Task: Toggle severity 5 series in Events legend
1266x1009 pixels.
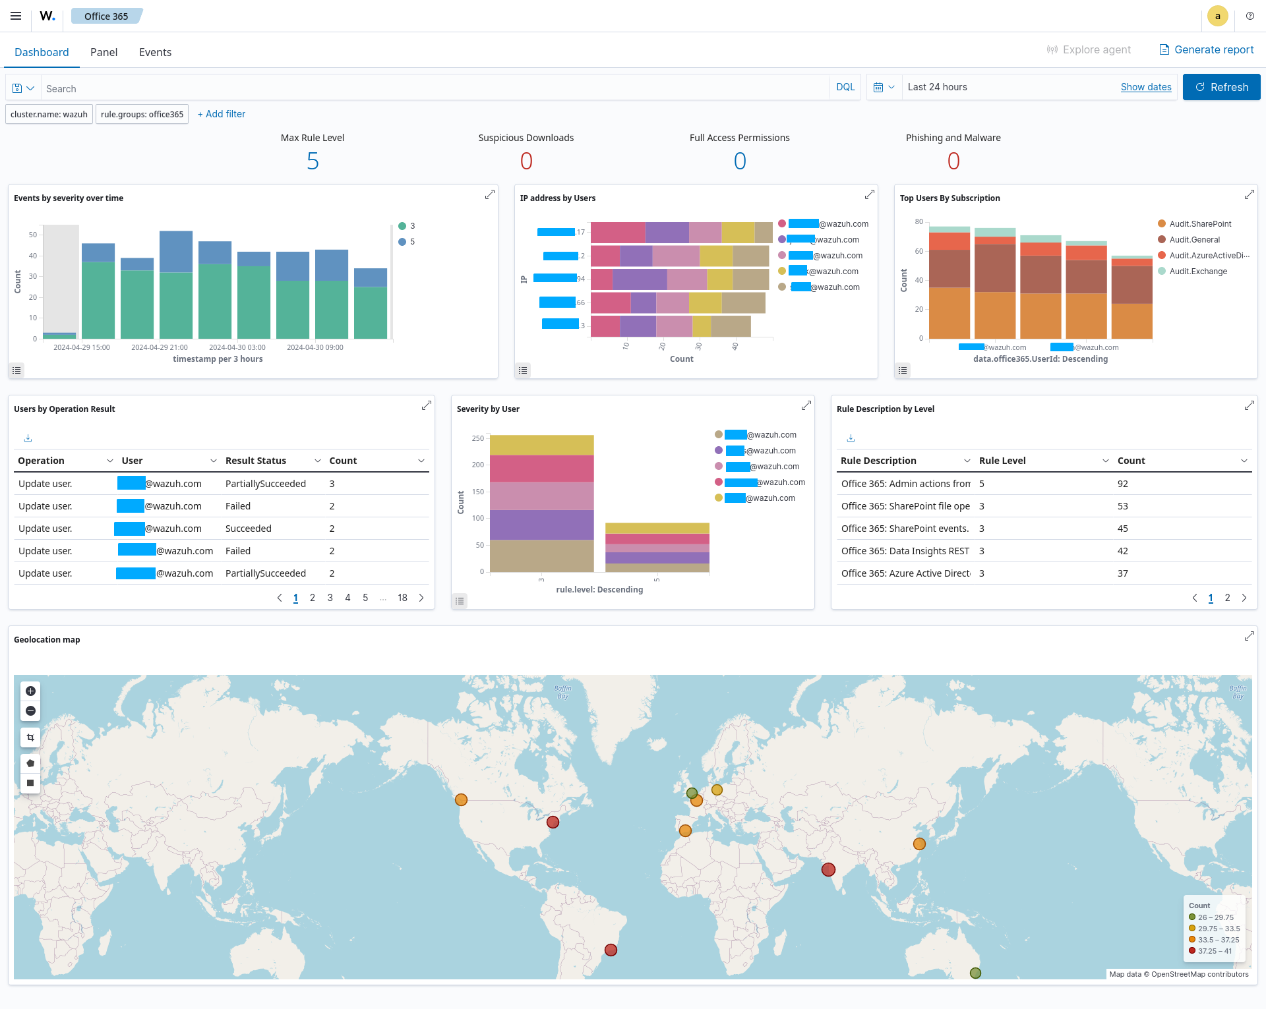Action: click(407, 242)
